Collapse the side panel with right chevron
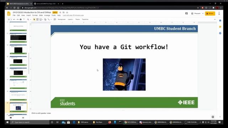 pyautogui.click(x=220, y=117)
